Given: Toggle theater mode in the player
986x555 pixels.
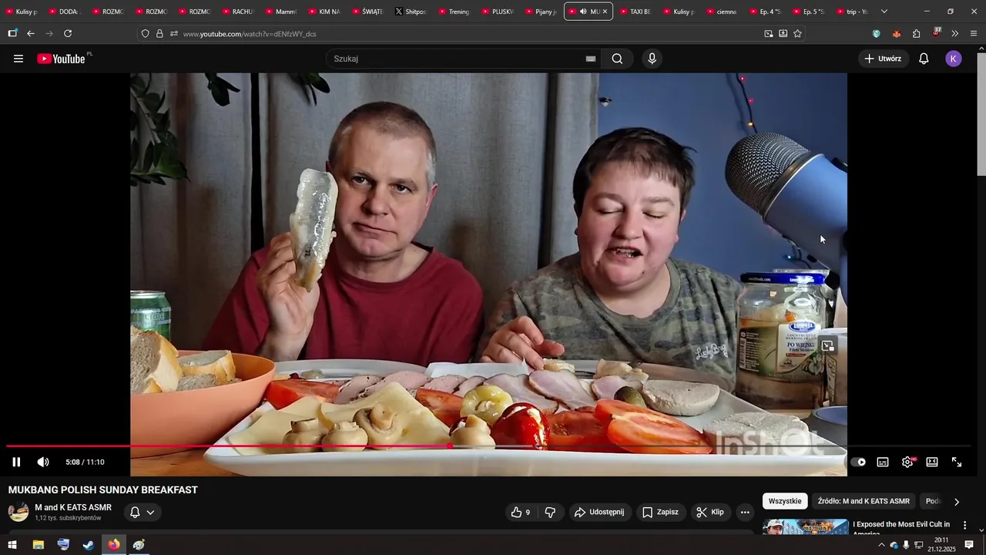Looking at the screenshot, I should (x=932, y=462).
